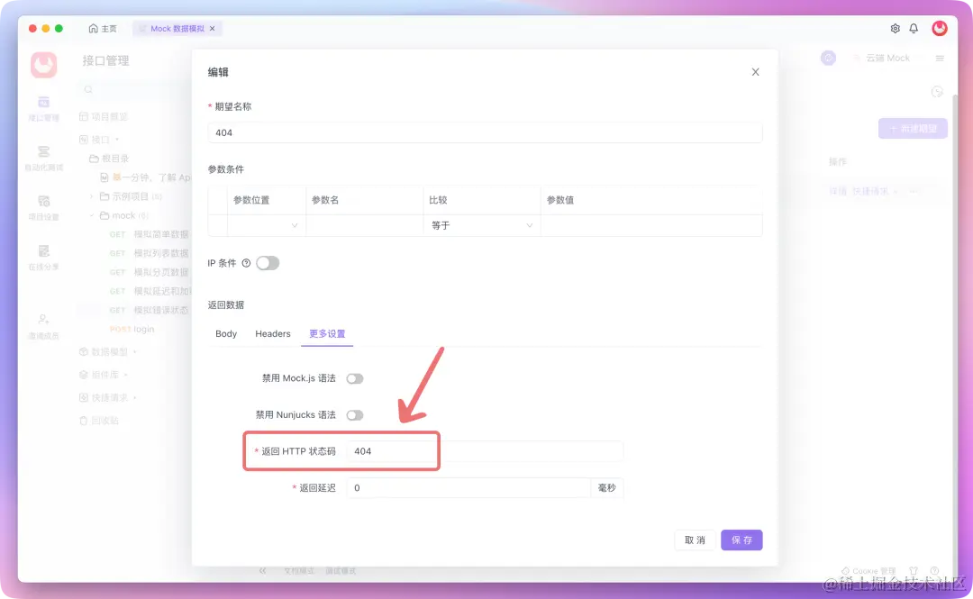Open the user avatar menu
The image size is (973, 599).
click(x=940, y=28)
